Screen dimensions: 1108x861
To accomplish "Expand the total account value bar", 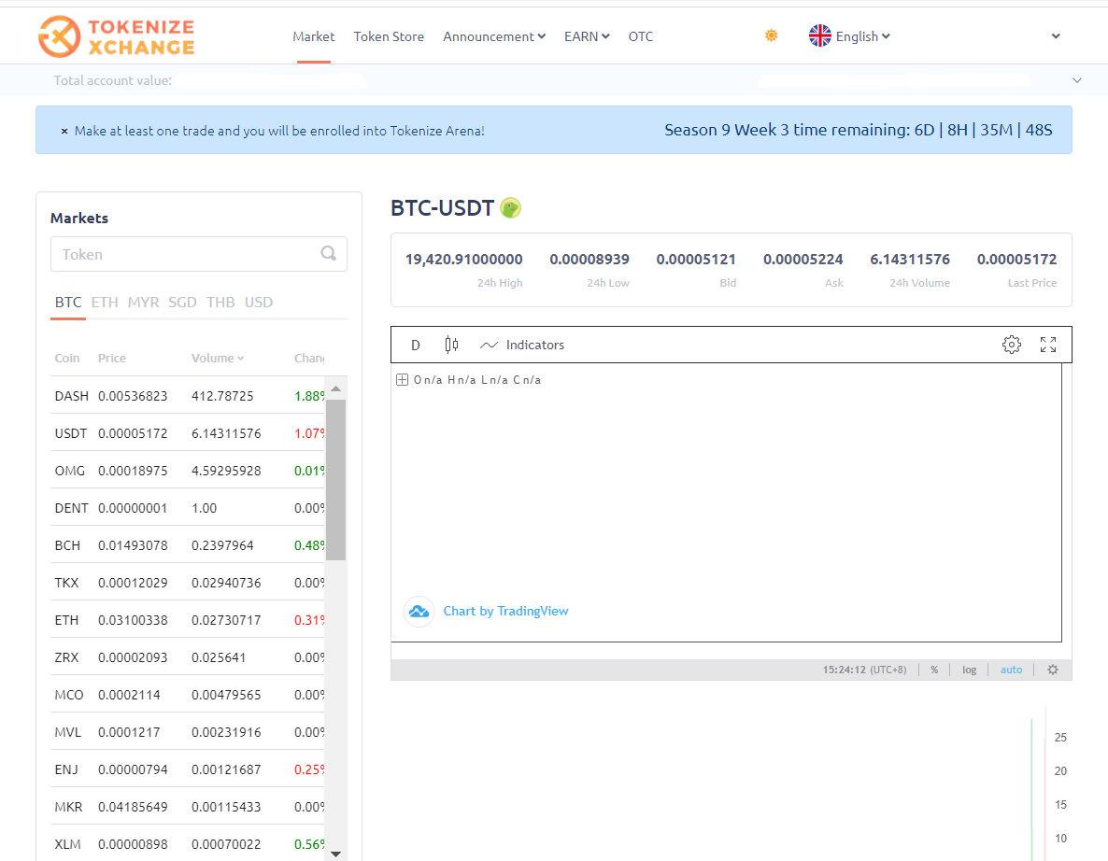I will pyautogui.click(x=1077, y=80).
